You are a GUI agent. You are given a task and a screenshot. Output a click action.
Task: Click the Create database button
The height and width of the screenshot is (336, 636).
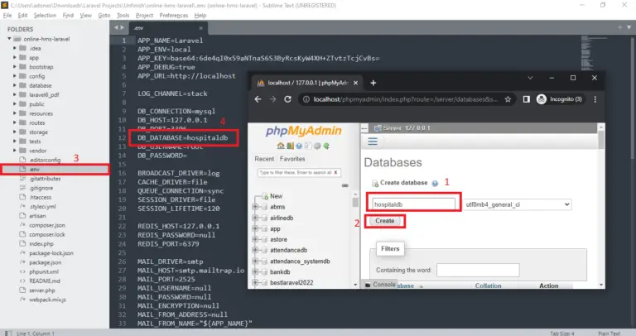tap(384, 221)
